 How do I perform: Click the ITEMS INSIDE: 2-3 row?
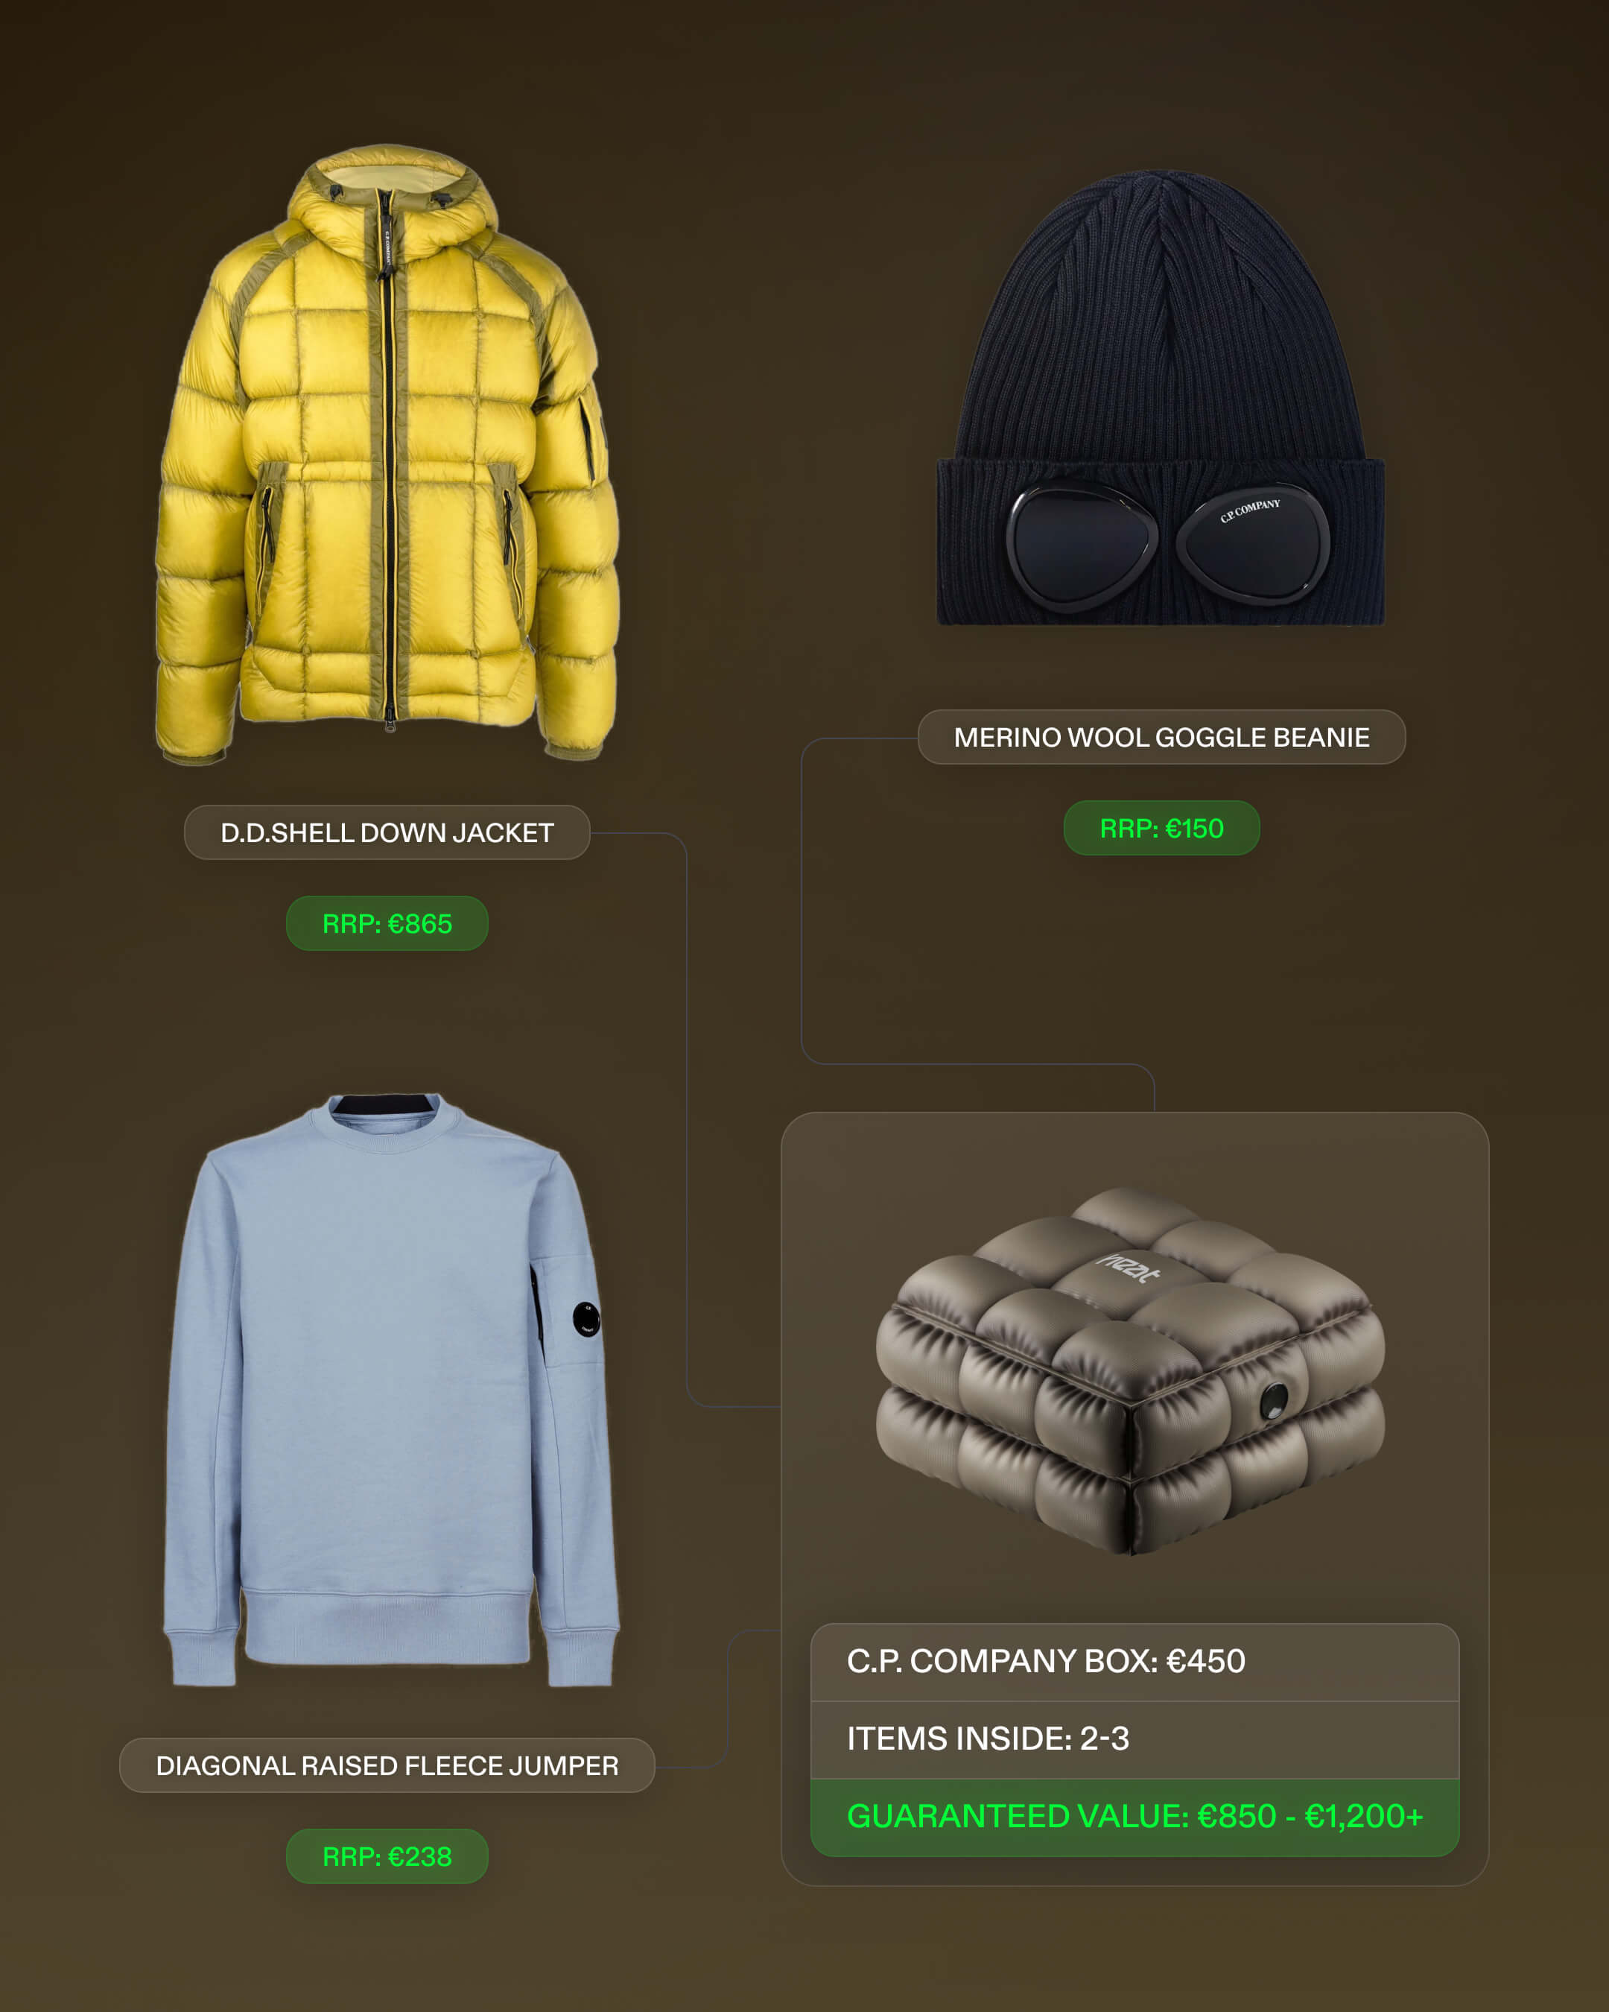(1135, 1739)
